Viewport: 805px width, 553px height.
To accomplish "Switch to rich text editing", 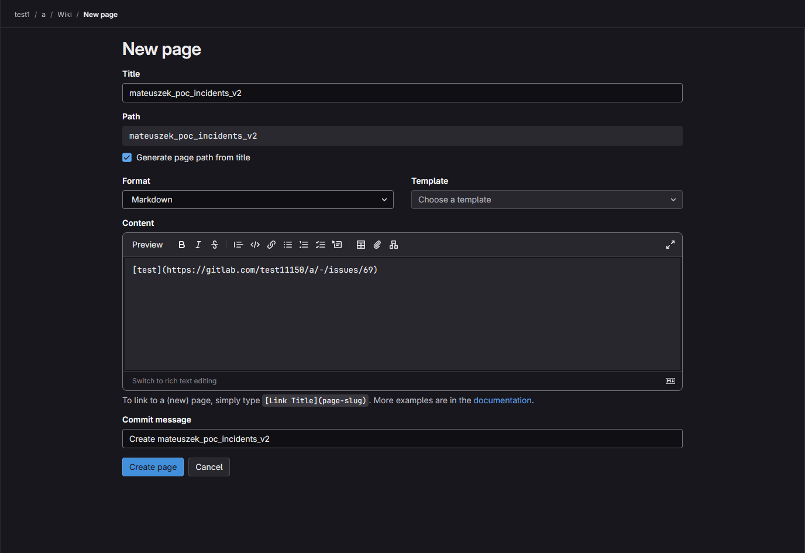I will click(x=174, y=381).
